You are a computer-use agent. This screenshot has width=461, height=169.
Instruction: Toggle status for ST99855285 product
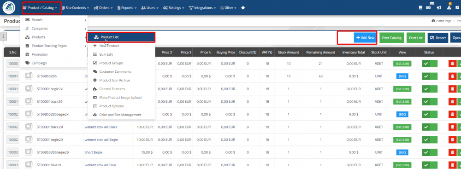pyautogui.click(x=430, y=76)
